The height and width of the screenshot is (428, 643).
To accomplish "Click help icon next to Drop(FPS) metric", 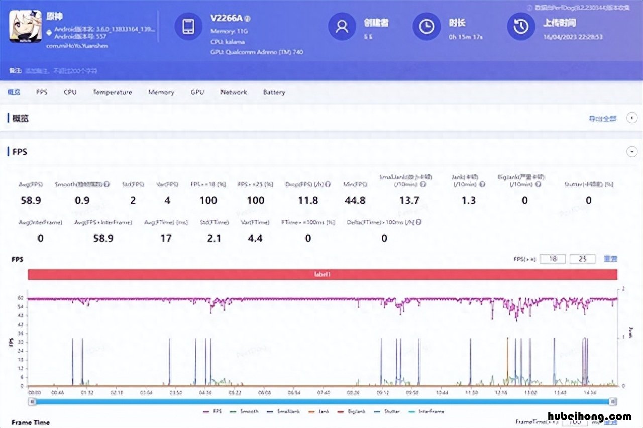I will click(328, 184).
